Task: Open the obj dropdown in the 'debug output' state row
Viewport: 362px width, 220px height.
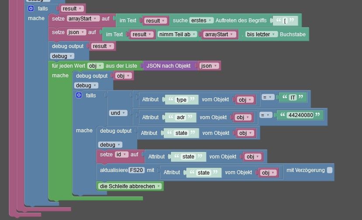Action: tap(246, 133)
